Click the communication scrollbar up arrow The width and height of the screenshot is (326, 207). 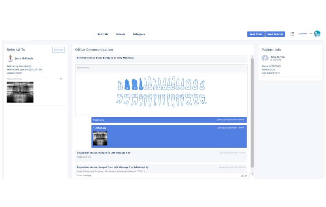(x=252, y=57)
